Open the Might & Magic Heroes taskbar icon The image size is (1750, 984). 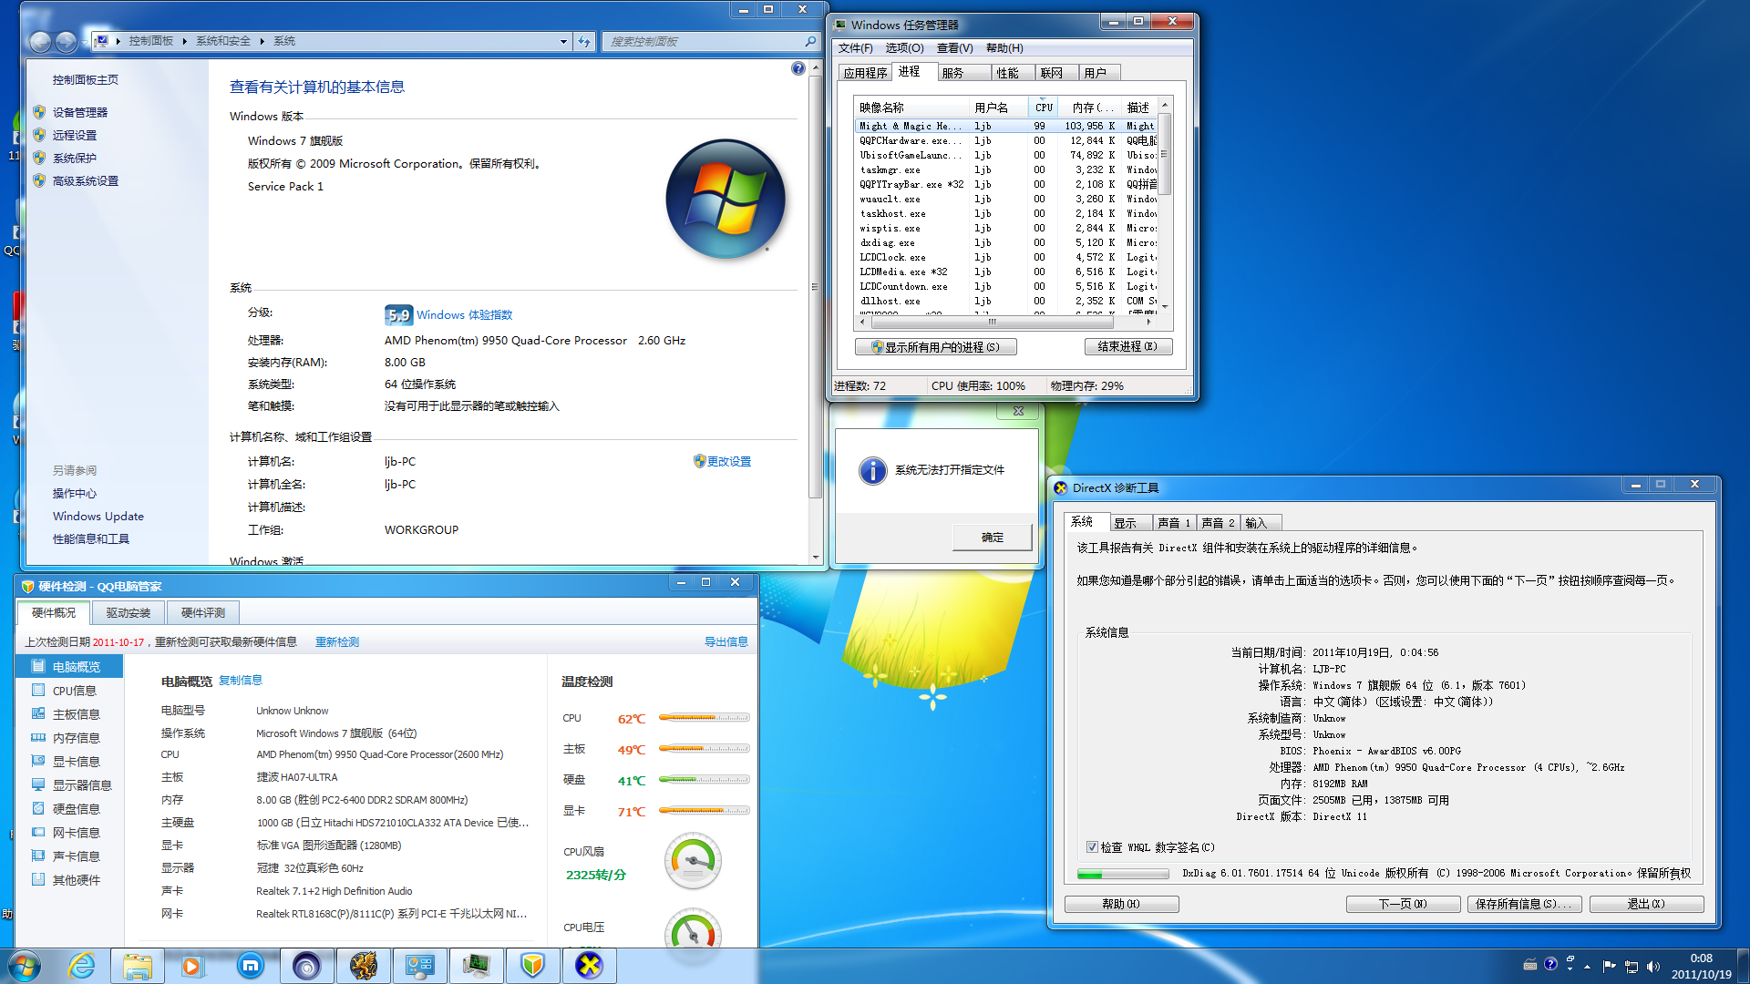tap(363, 965)
